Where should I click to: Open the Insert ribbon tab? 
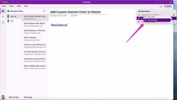tap(11, 6)
